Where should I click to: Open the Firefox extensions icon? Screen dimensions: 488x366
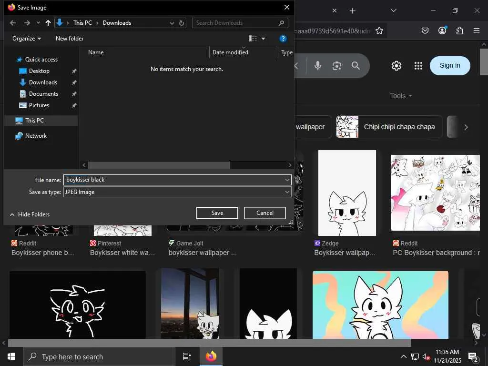click(x=459, y=30)
